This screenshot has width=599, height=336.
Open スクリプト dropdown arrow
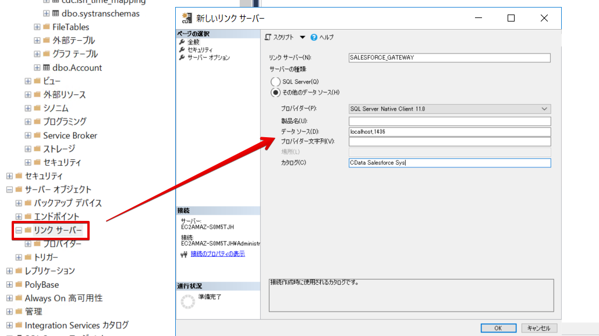point(302,37)
